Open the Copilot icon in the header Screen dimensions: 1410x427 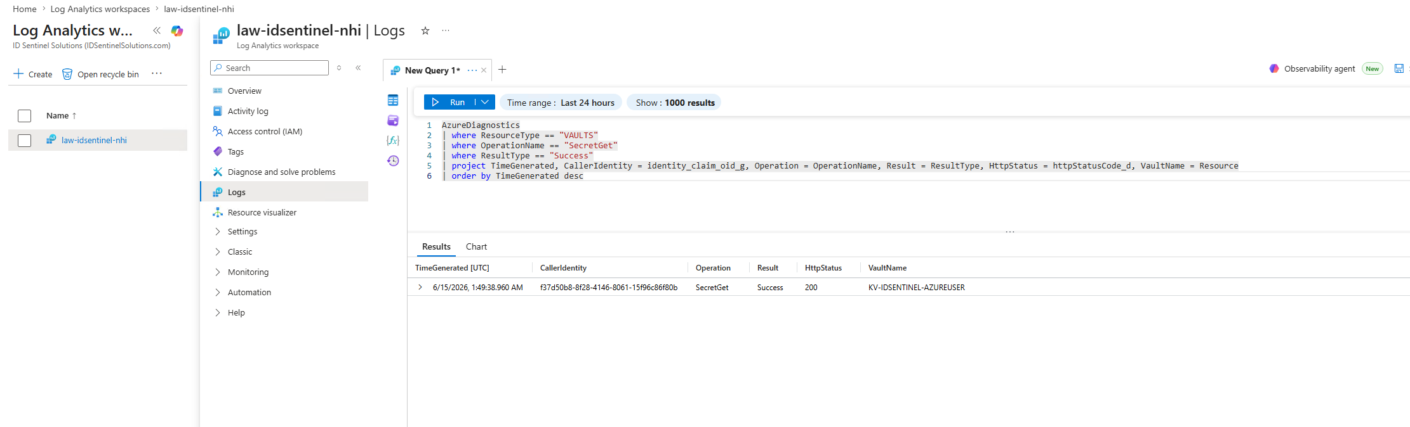[177, 30]
